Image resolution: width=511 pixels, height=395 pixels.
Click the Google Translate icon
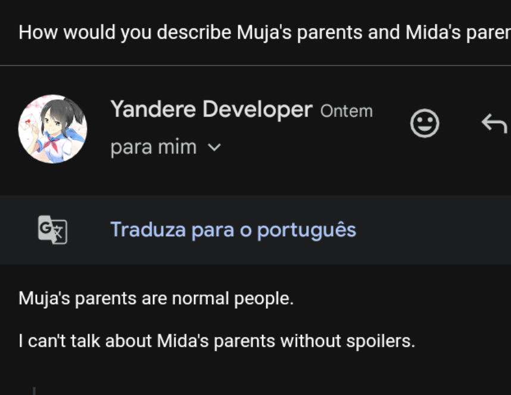tap(52, 230)
